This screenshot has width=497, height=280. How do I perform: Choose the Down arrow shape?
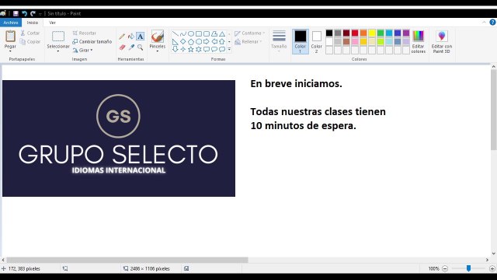[x=176, y=49]
